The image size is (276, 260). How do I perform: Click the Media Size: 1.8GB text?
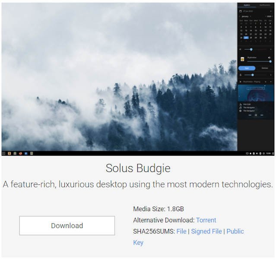(x=159, y=209)
